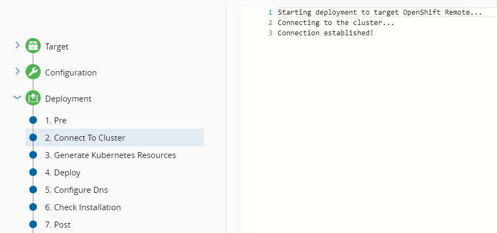Click log line 1 starting deployment text
Image resolution: width=497 pixels, height=233 pixels.
click(x=379, y=12)
